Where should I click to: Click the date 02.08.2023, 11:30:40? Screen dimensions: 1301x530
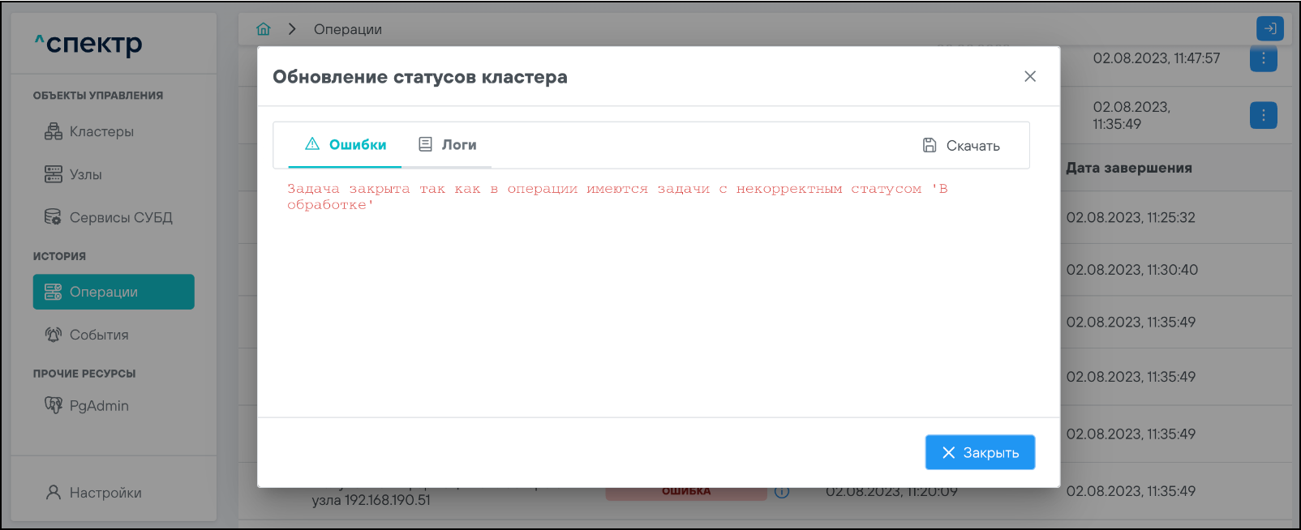(1131, 270)
